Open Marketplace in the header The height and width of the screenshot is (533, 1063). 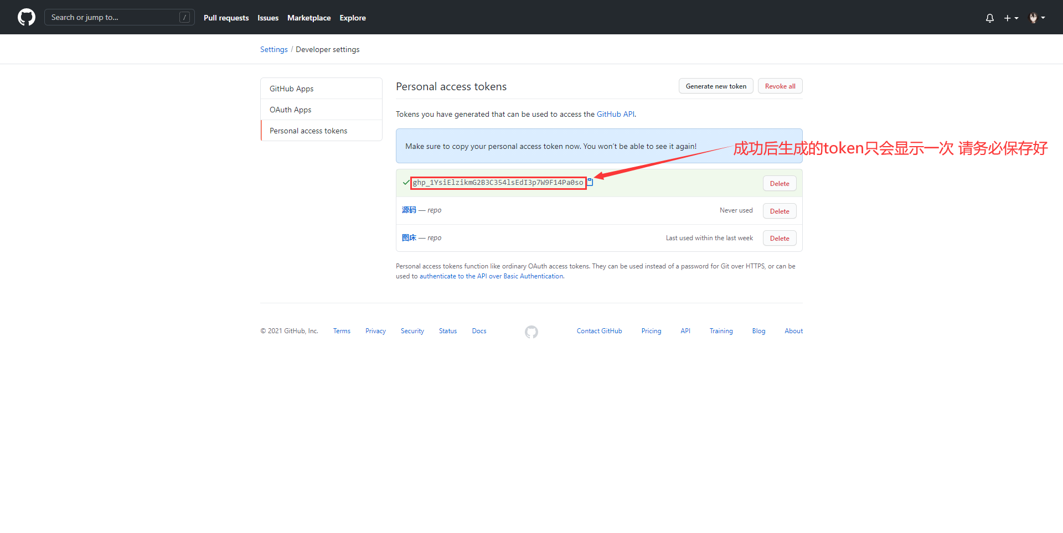(x=309, y=18)
